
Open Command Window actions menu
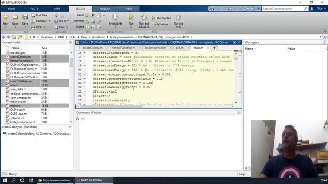pyautogui.click(x=239, y=112)
